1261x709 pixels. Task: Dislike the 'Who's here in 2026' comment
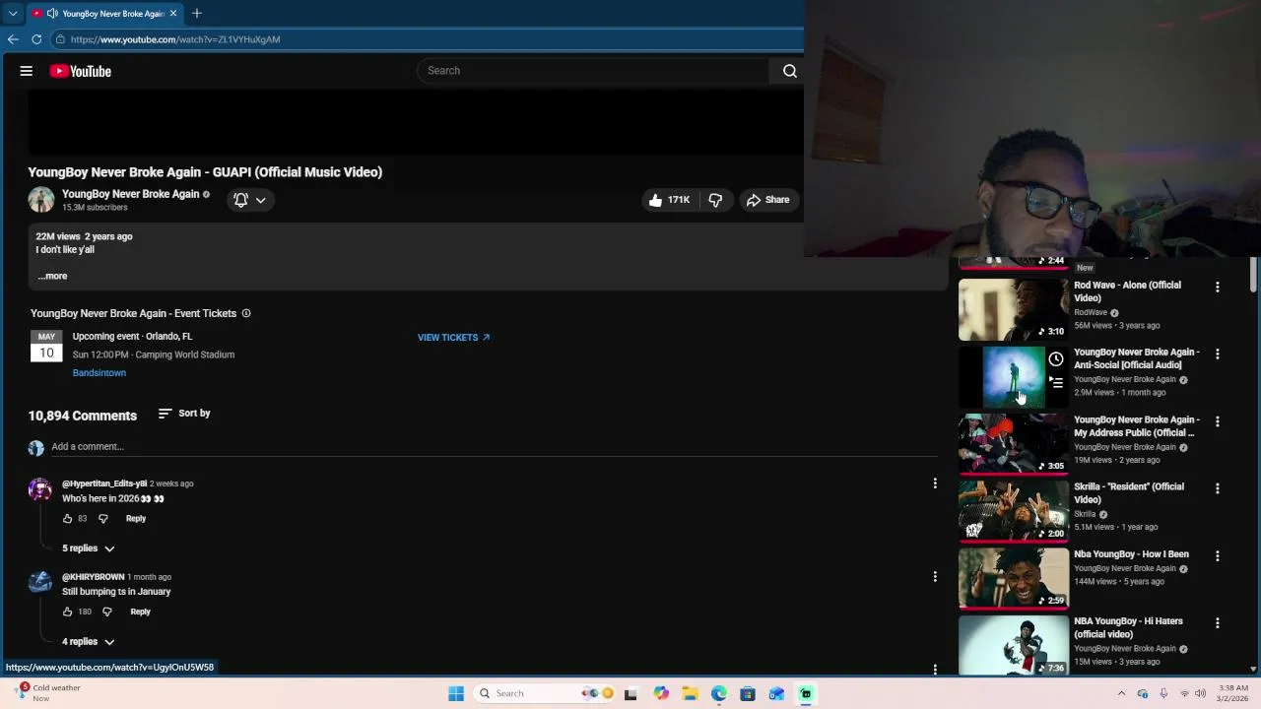103,519
